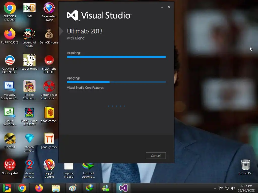
Task: Select the 'Ultimate 2013' heading text
Action: 85,31
